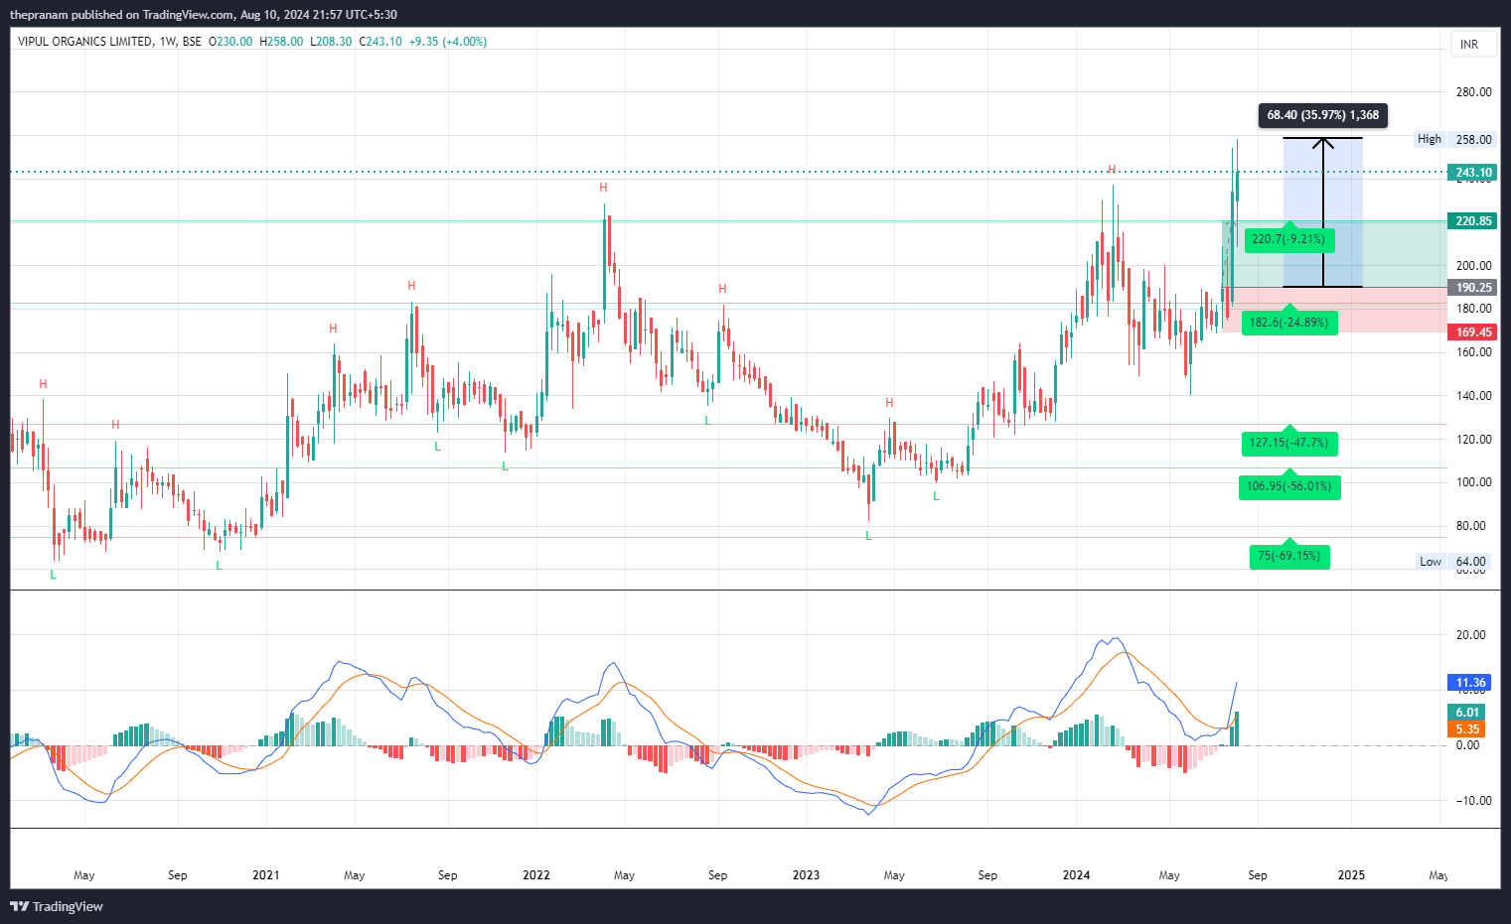Click the High 258.00 marker label
Screen dimensions: 1511x924
coord(1455,140)
